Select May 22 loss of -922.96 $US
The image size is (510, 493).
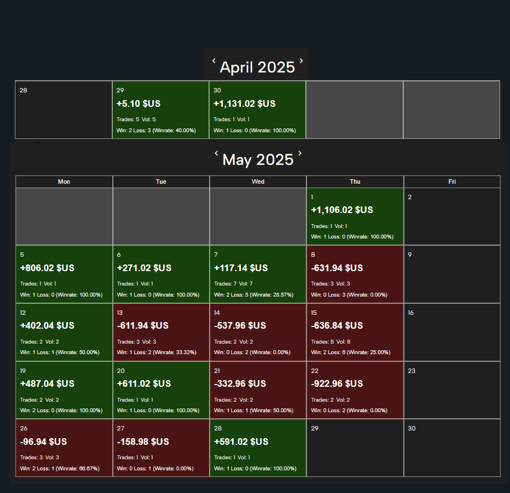point(355,390)
